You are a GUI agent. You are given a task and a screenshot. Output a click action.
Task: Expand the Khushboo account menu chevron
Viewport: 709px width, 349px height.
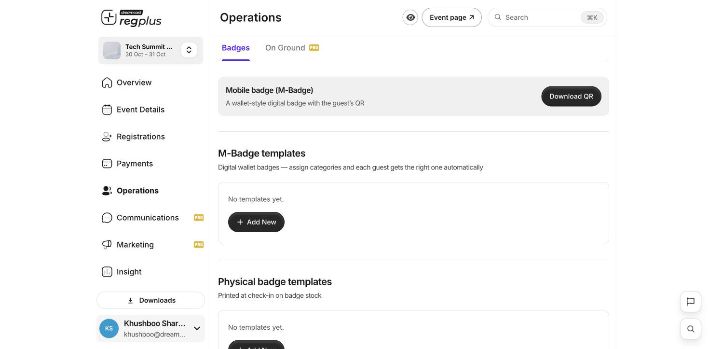click(x=197, y=329)
